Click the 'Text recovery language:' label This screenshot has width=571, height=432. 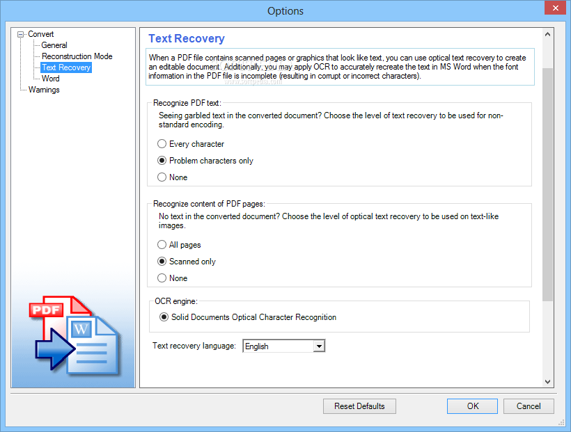(x=194, y=346)
